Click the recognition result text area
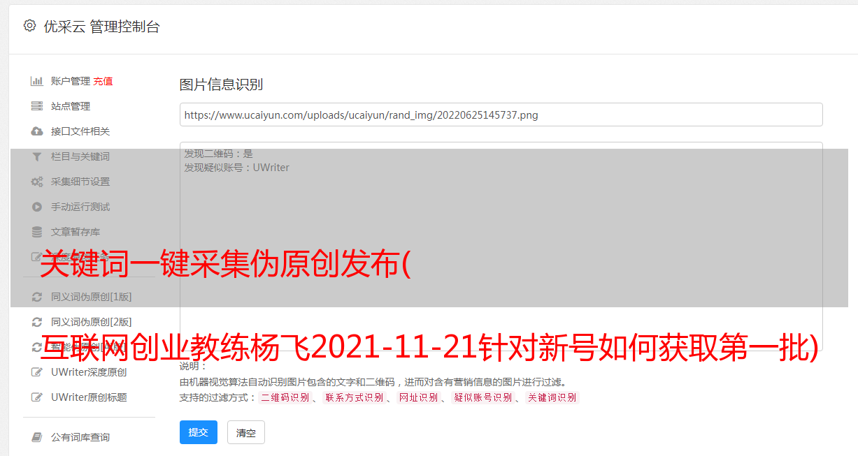The image size is (858, 456). [x=501, y=247]
